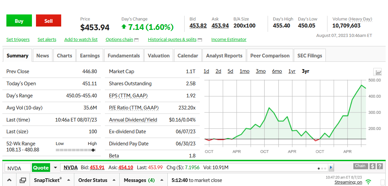
Task: Open help question mark icon
Action: pyautogui.click(x=380, y=166)
